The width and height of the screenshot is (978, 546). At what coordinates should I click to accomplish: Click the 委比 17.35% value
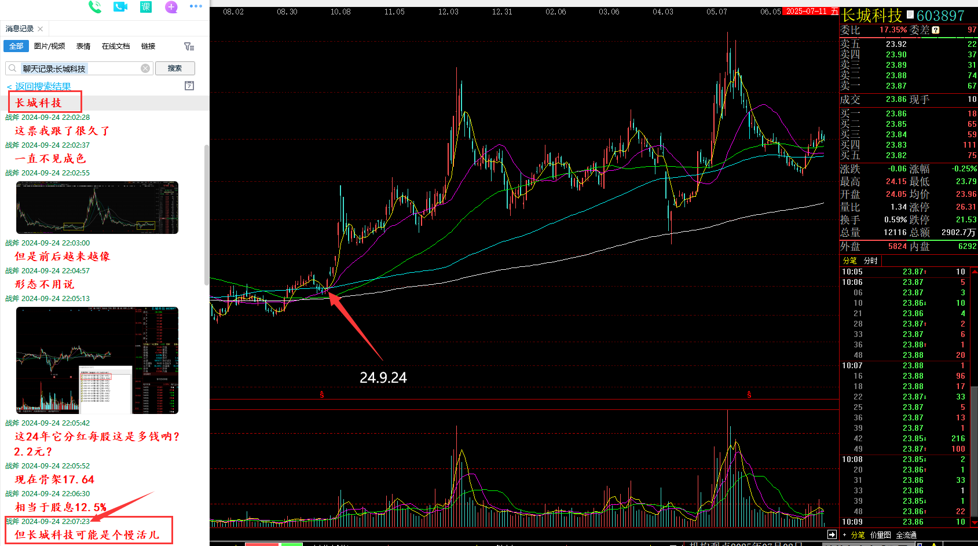point(893,30)
